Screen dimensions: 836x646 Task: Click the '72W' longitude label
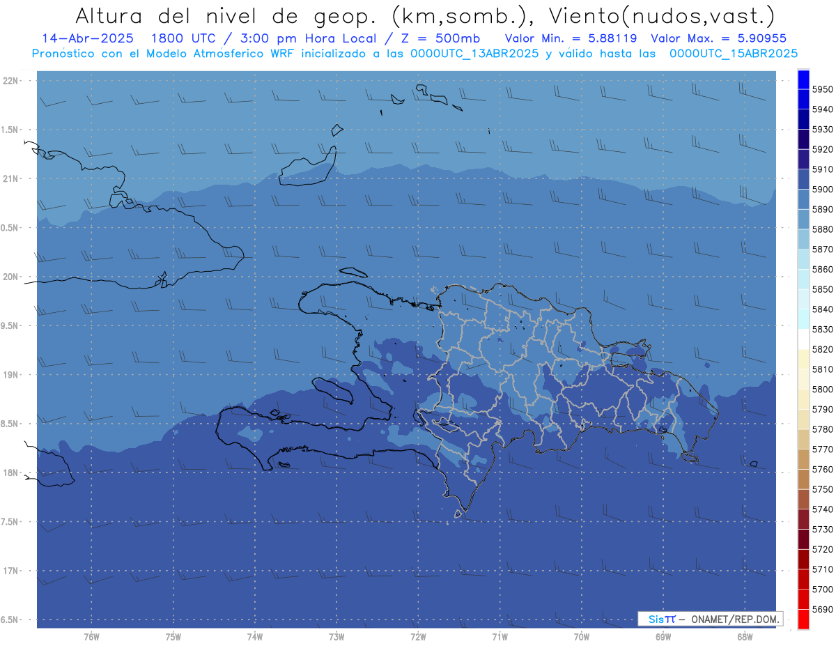(418, 636)
